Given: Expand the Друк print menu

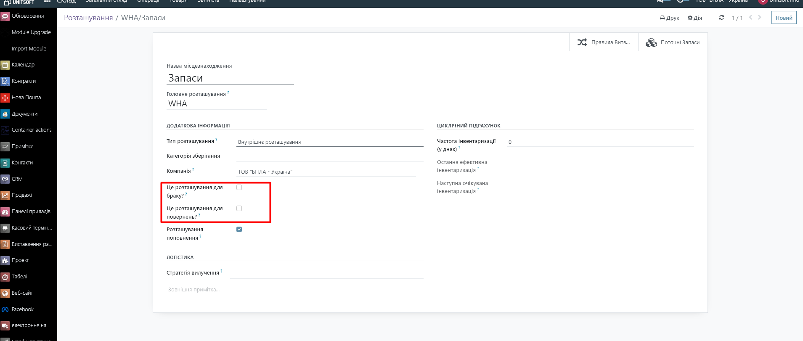Looking at the screenshot, I should 669,18.
